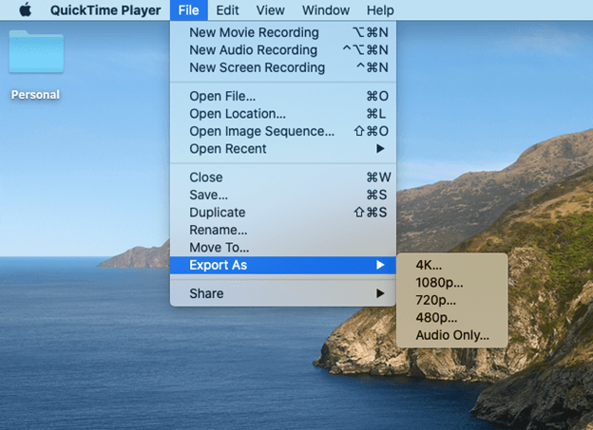593x430 pixels.
Task: Expand the Open Recent submenu
Action: pos(283,149)
